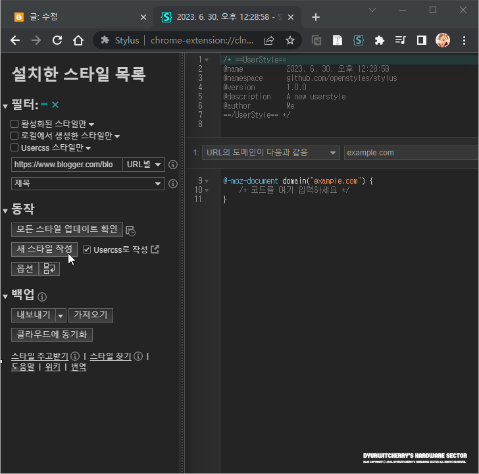Click the T extension icon in toolbar
Screen dimensions: 479x474
pyautogui.click(x=338, y=40)
